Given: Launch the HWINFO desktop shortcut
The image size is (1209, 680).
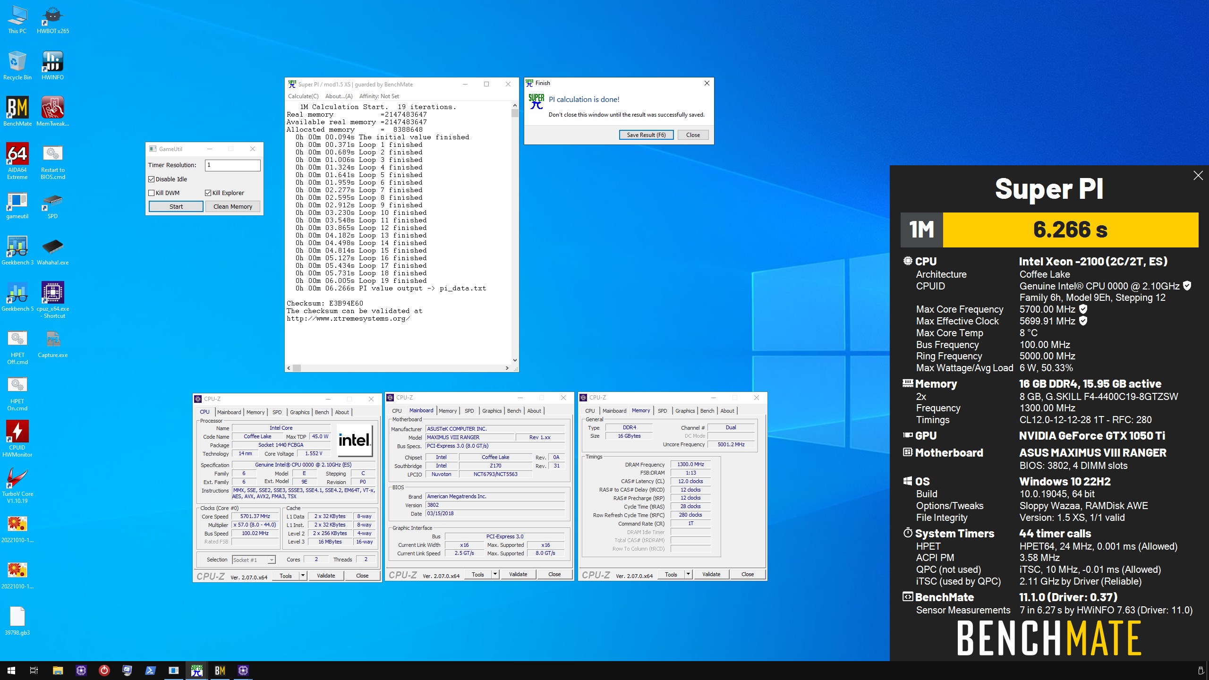Looking at the screenshot, I should click(52, 66).
